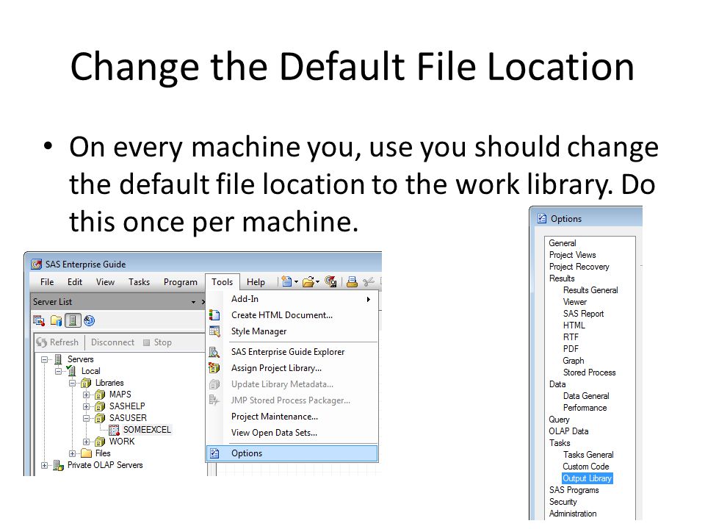Click the Local server icon with checkmark
Screen dimensions: 705x529
point(71,370)
